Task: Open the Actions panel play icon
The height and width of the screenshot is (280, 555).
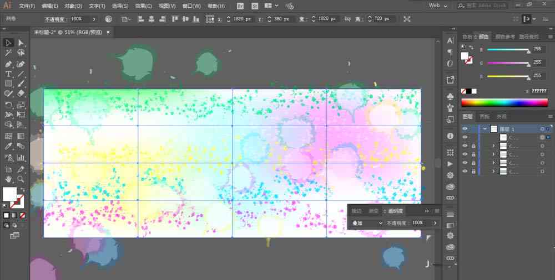Action: point(450,164)
